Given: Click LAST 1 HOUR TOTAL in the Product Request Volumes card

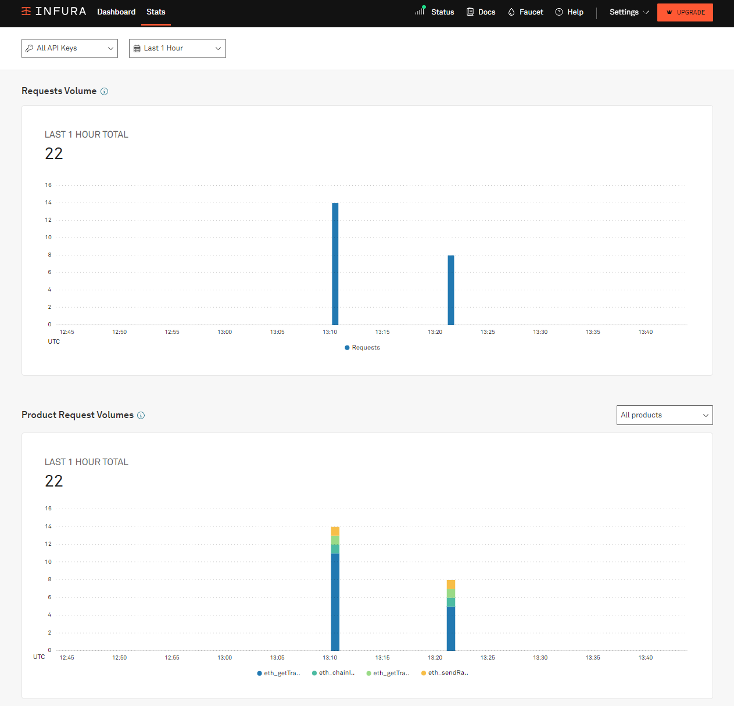Looking at the screenshot, I should click(87, 462).
